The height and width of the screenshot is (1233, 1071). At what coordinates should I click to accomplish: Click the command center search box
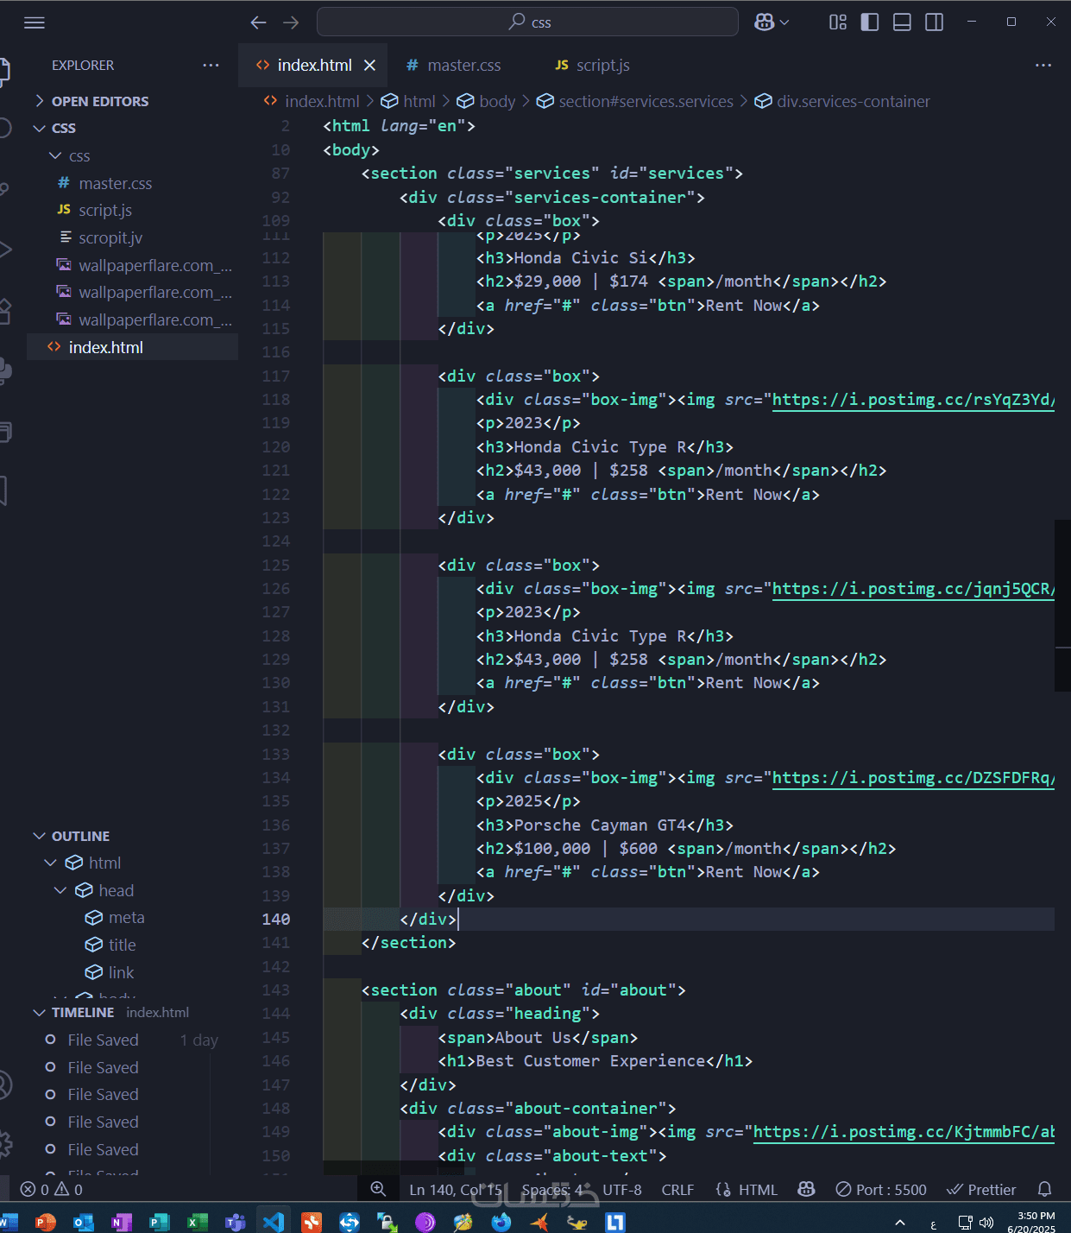pos(527,22)
